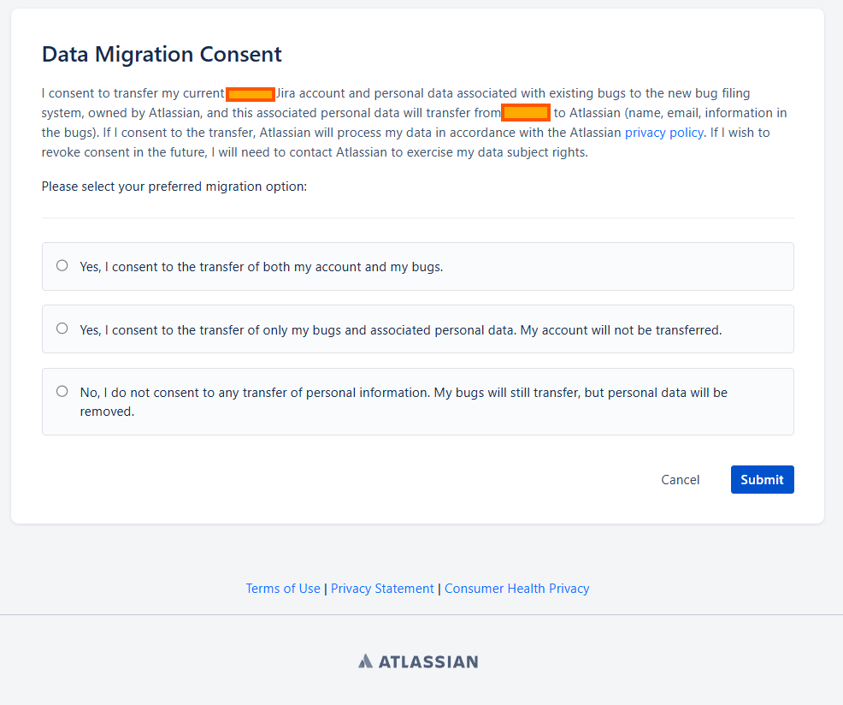Click 'personal data will be removed' option text
This screenshot has height=705, width=843.
click(x=404, y=401)
